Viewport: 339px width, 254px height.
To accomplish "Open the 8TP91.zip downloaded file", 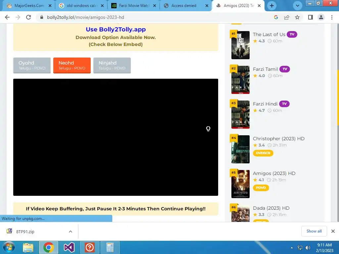I will (x=25, y=232).
